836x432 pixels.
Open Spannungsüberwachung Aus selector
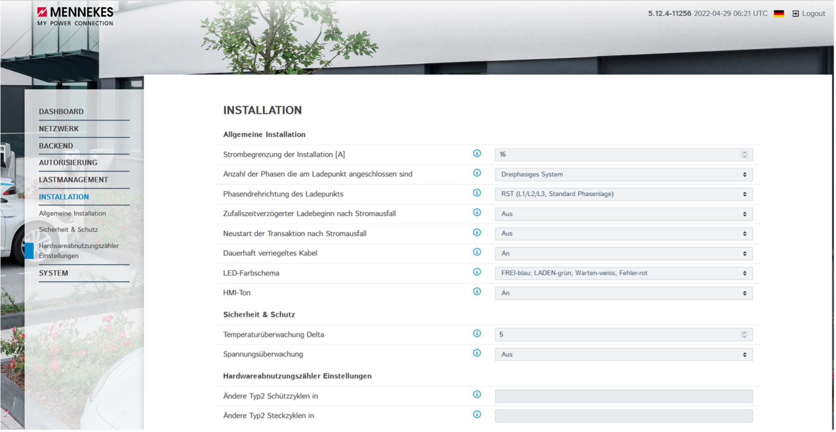623,355
